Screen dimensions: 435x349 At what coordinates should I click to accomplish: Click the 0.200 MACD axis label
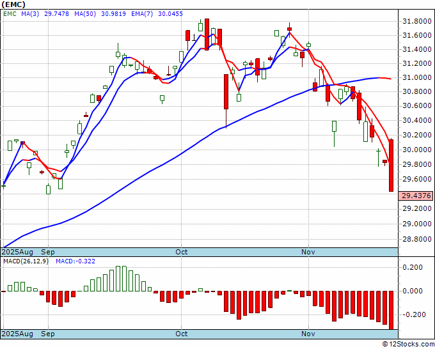414,267
